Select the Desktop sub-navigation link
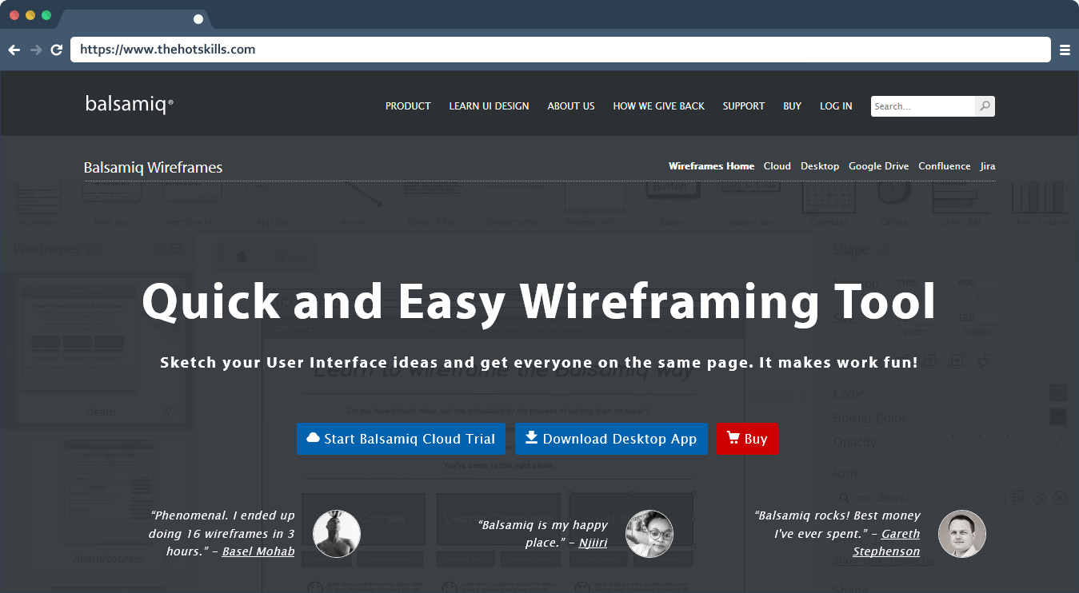Viewport: 1079px width, 593px height. click(x=820, y=166)
